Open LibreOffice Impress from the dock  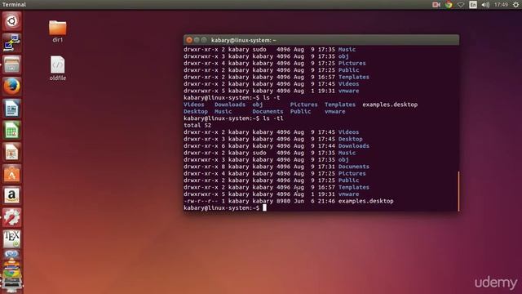pyautogui.click(x=11, y=152)
